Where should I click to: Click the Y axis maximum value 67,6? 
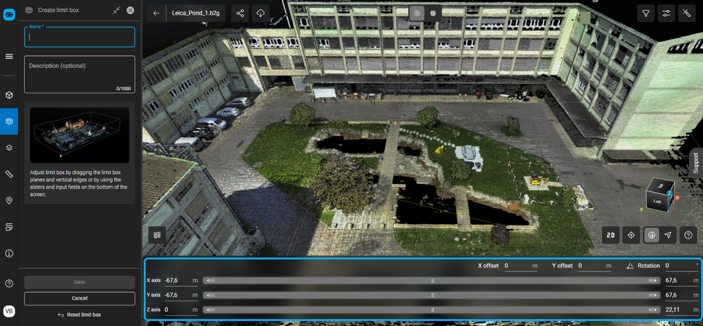682,295
